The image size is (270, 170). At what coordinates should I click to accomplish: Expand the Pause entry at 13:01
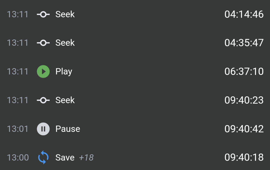(68, 129)
